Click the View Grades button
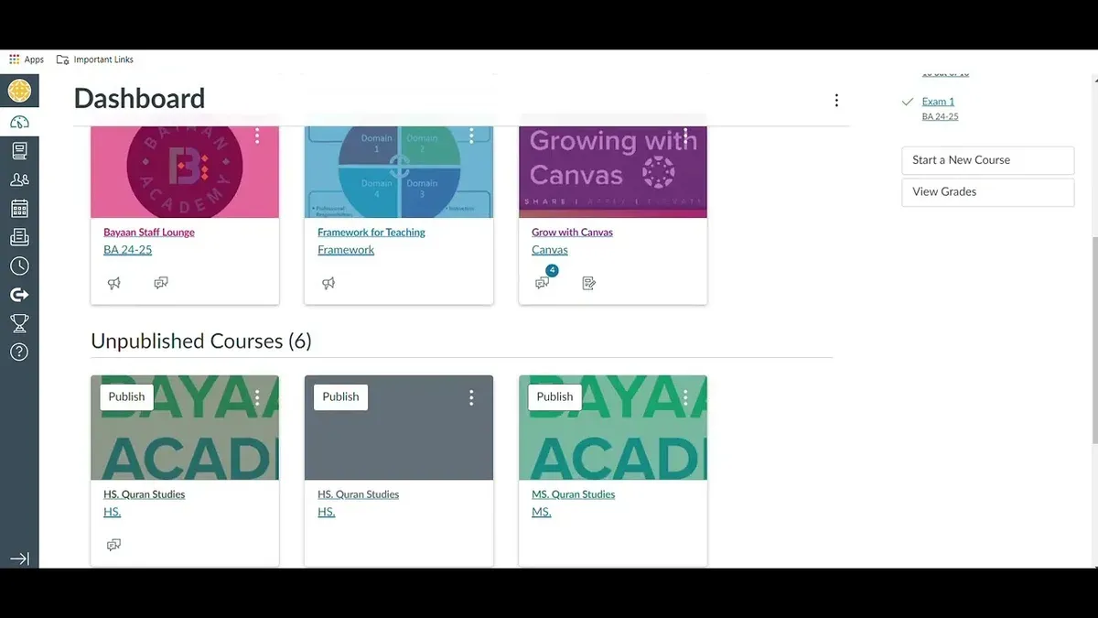 click(987, 192)
